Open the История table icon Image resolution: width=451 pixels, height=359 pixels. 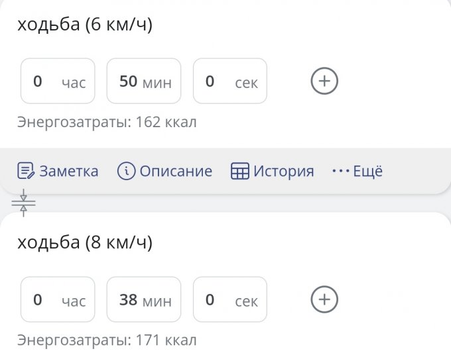(240, 171)
